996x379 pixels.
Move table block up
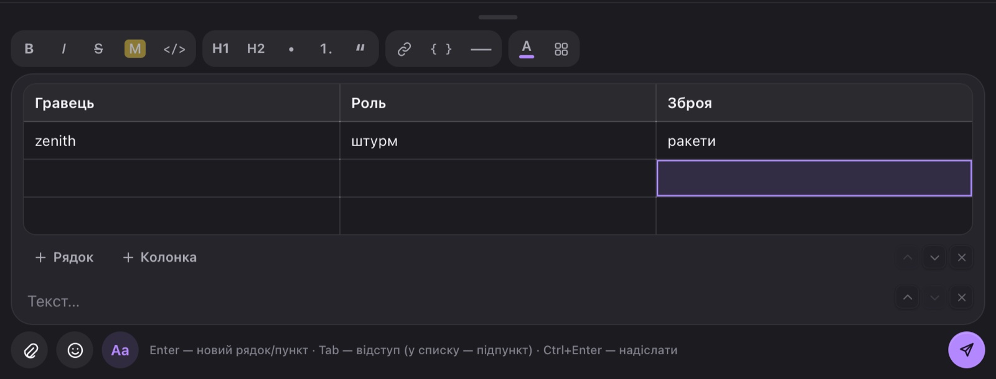[908, 257]
